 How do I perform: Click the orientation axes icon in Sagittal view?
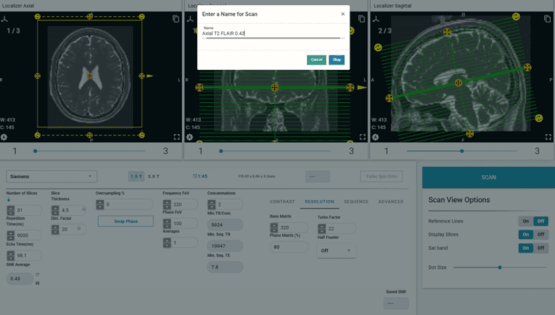click(x=377, y=19)
